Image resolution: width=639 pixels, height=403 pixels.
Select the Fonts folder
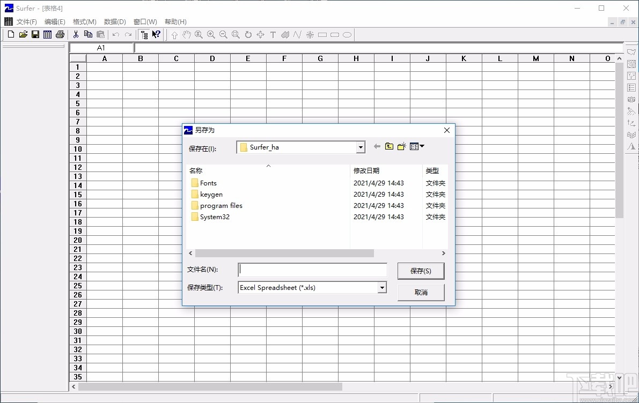point(204,183)
